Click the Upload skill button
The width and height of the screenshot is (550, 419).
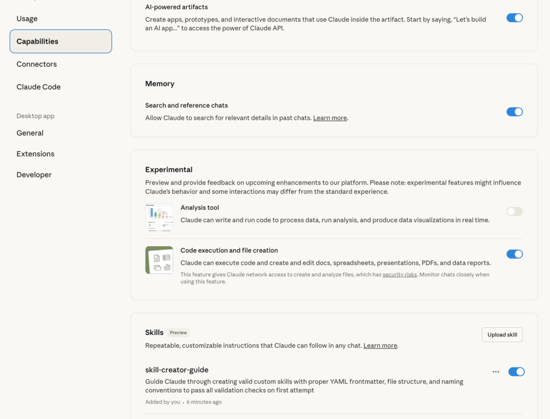pyautogui.click(x=502, y=334)
